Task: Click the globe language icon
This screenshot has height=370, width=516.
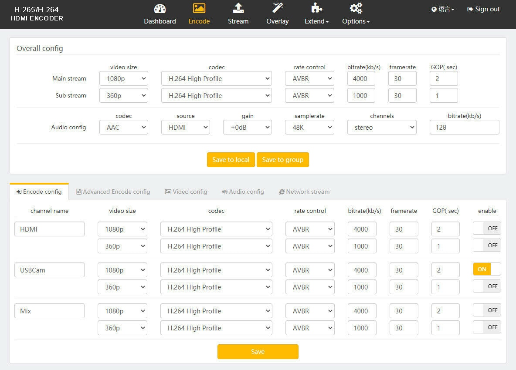Action: coord(434,9)
